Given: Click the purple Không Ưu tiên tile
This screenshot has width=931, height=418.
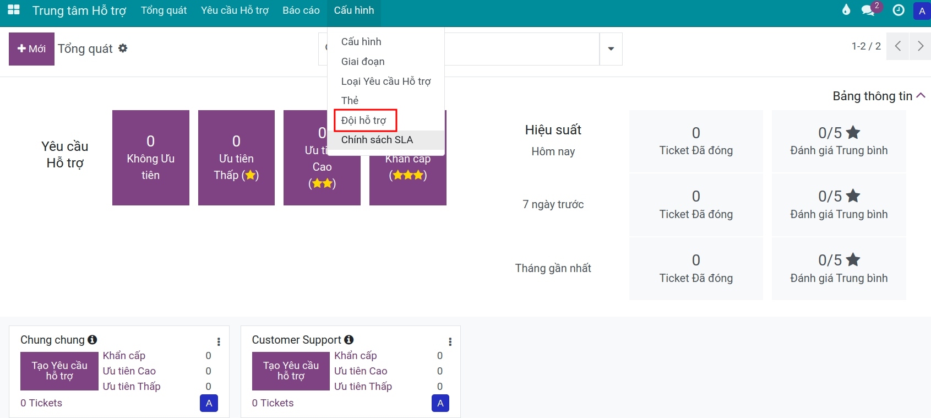Looking at the screenshot, I should point(151,158).
